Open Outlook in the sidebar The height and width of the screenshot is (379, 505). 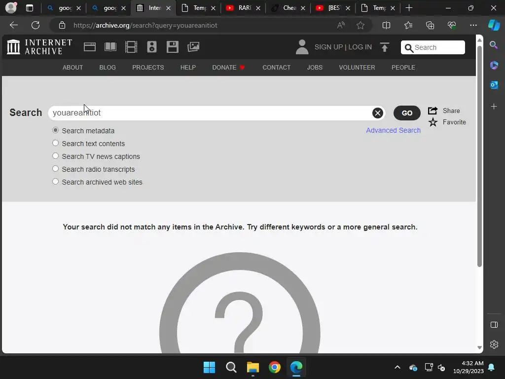(494, 85)
